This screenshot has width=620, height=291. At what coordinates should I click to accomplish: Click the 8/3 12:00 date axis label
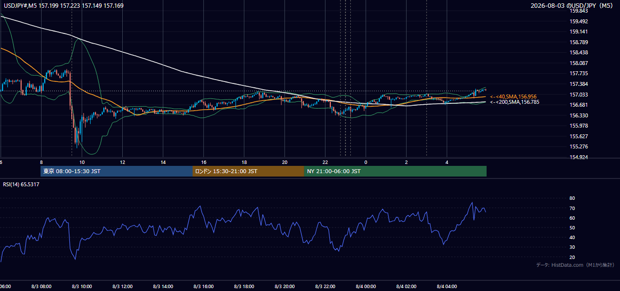coord(123,287)
